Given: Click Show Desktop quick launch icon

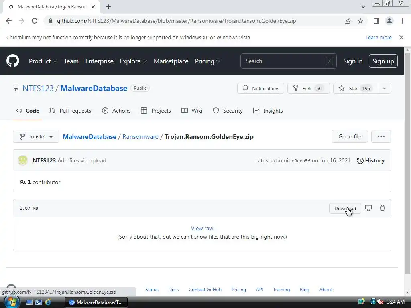Looking at the screenshot, I should tap(29, 302).
